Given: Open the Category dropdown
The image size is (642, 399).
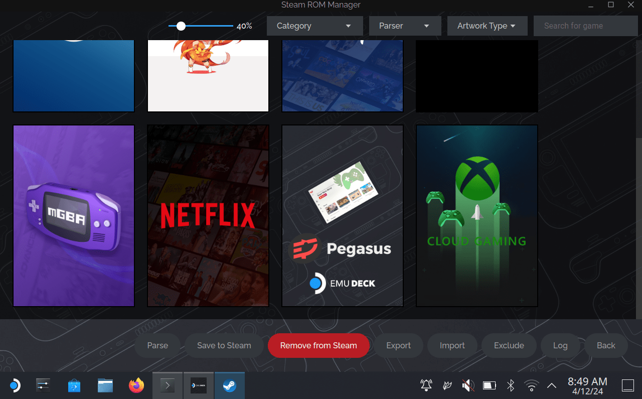Looking at the screenshot, I should point(314,26).
